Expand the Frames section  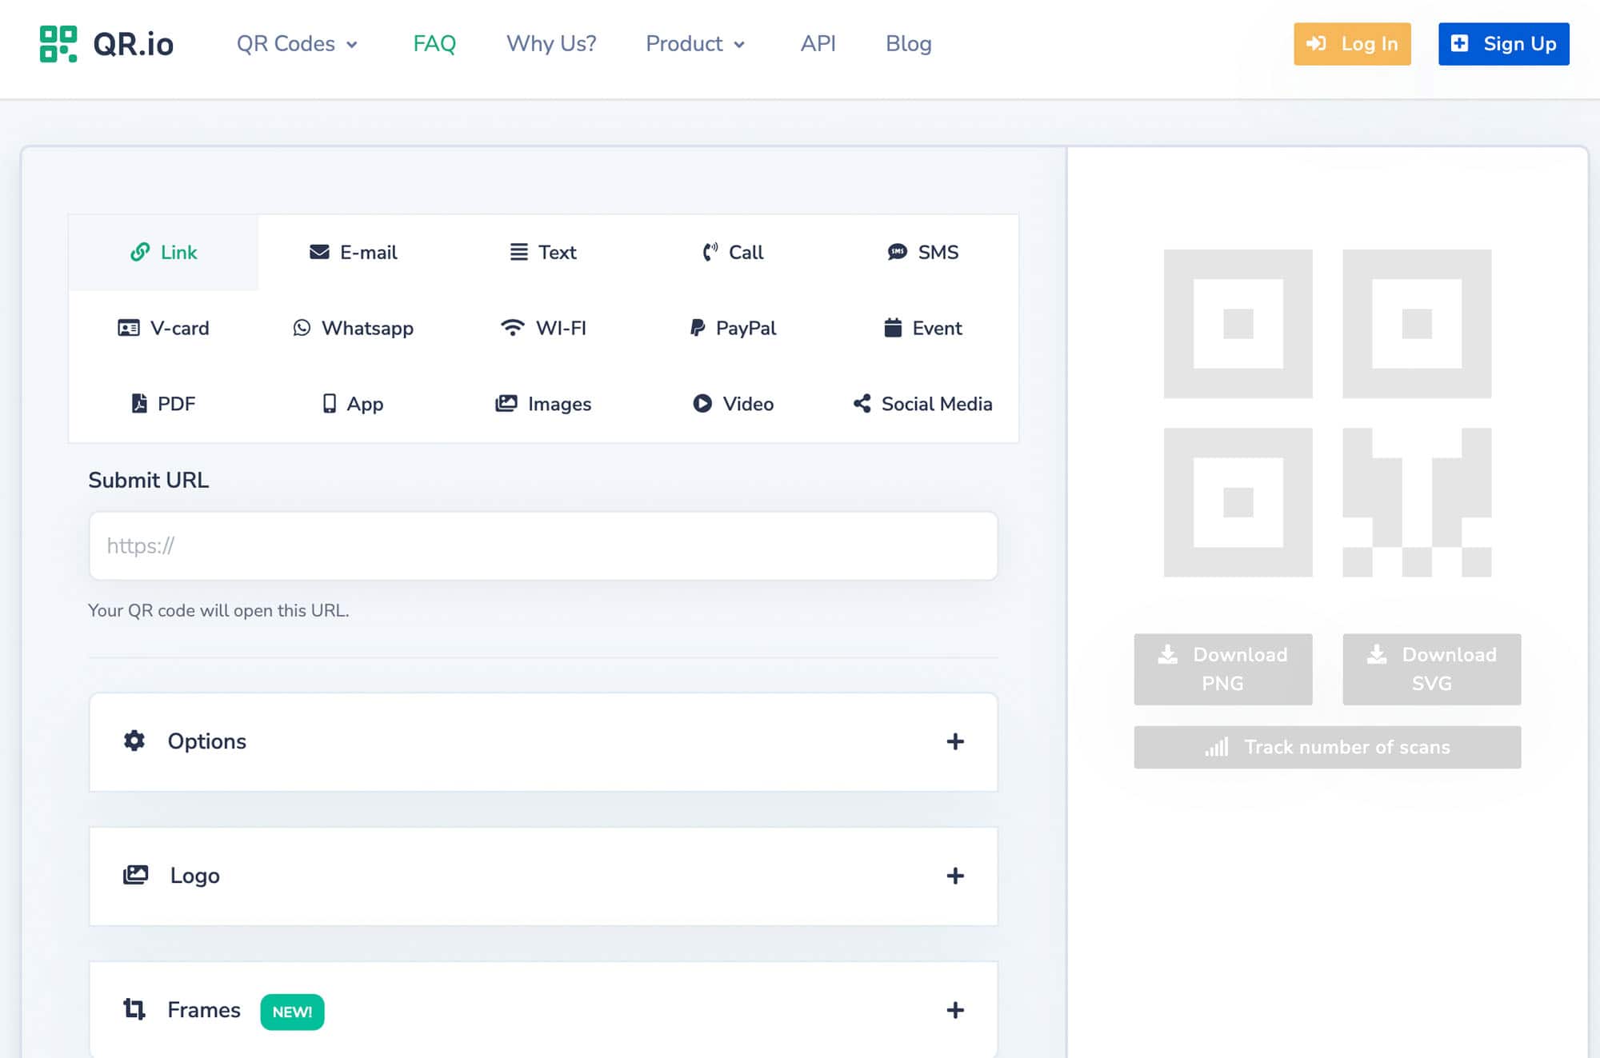pyautogui.click(x=543, y=1010)
